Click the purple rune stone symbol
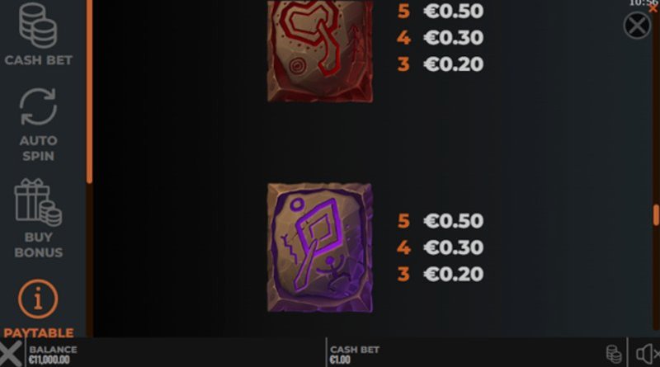The height and width of the screenshot is (367, 660). pyautogui.click(x=320, y=247)
